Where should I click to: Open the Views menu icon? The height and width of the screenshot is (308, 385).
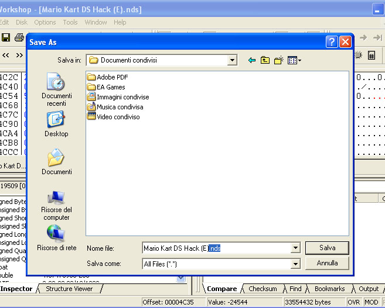294,60
